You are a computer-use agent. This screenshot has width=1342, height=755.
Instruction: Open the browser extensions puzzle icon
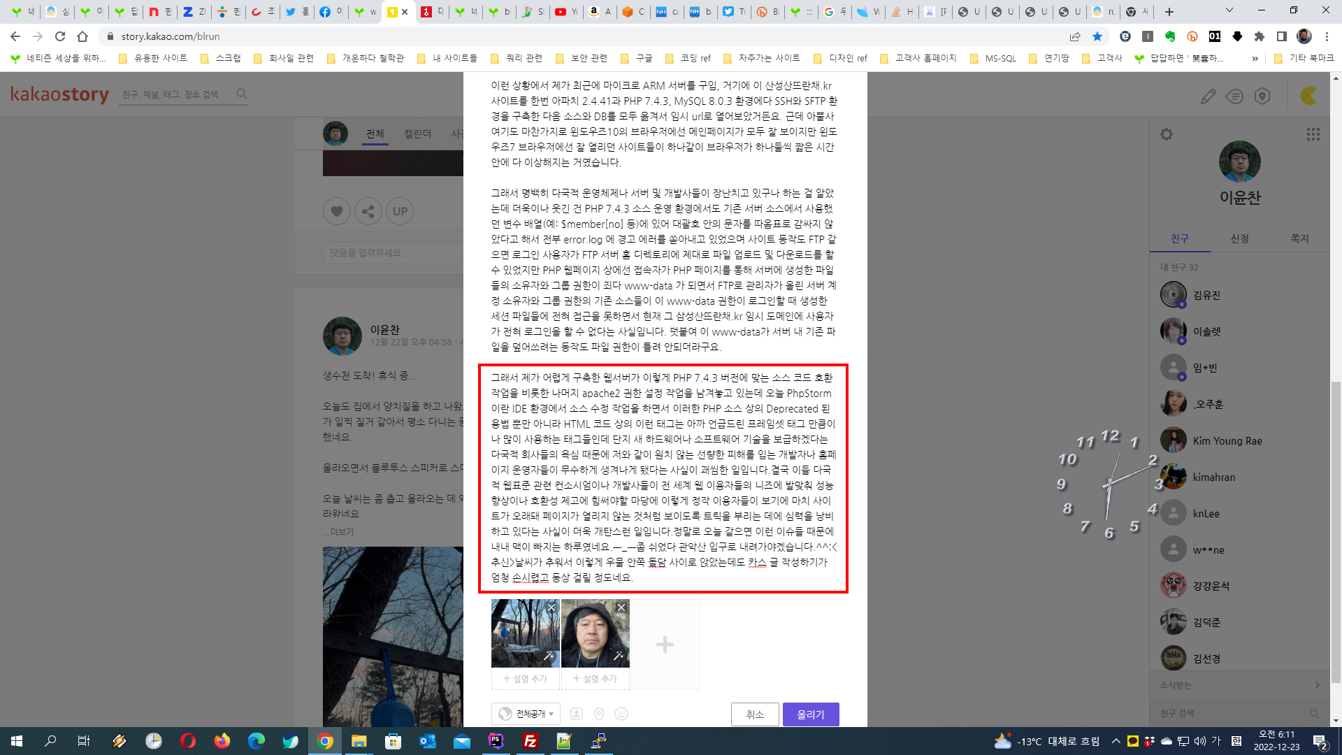(1260, 36)
